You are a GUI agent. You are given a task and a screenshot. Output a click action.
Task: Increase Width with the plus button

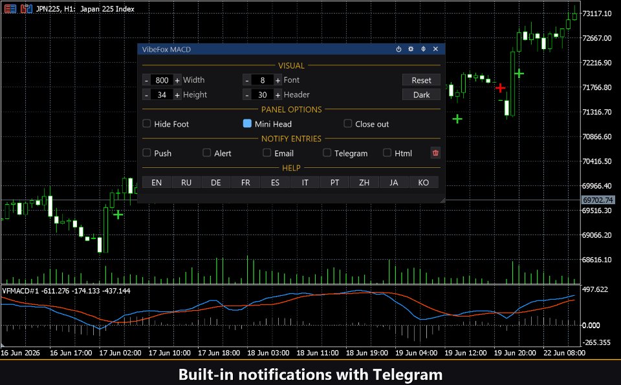[177, 80]
